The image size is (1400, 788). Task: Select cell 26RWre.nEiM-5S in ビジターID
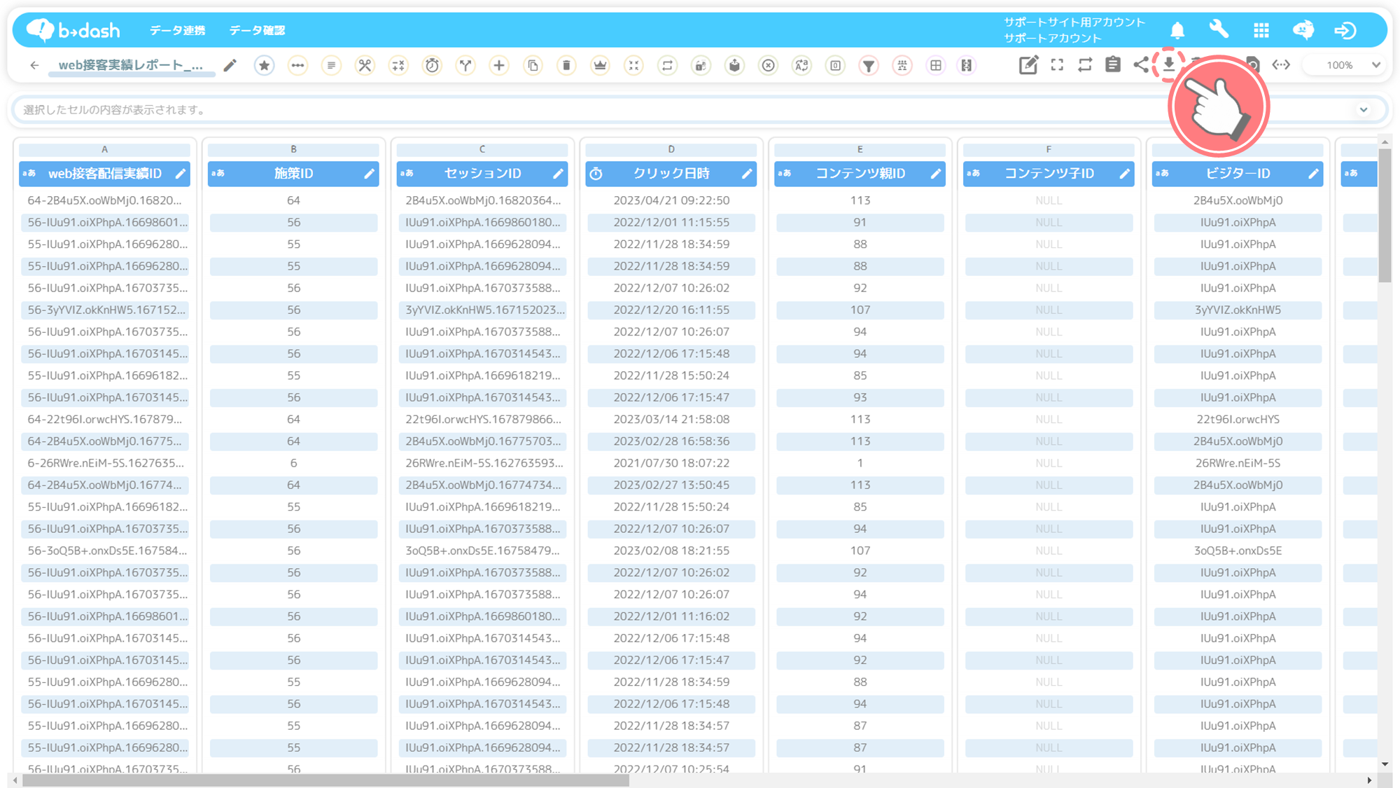1238,463
